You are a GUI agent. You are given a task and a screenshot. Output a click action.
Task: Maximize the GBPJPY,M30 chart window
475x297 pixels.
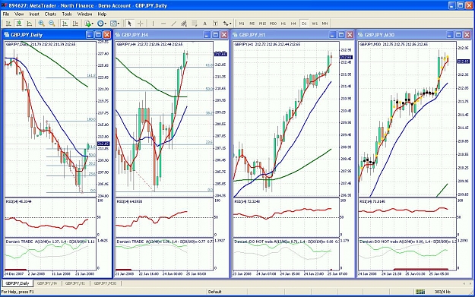click(458, 35)
